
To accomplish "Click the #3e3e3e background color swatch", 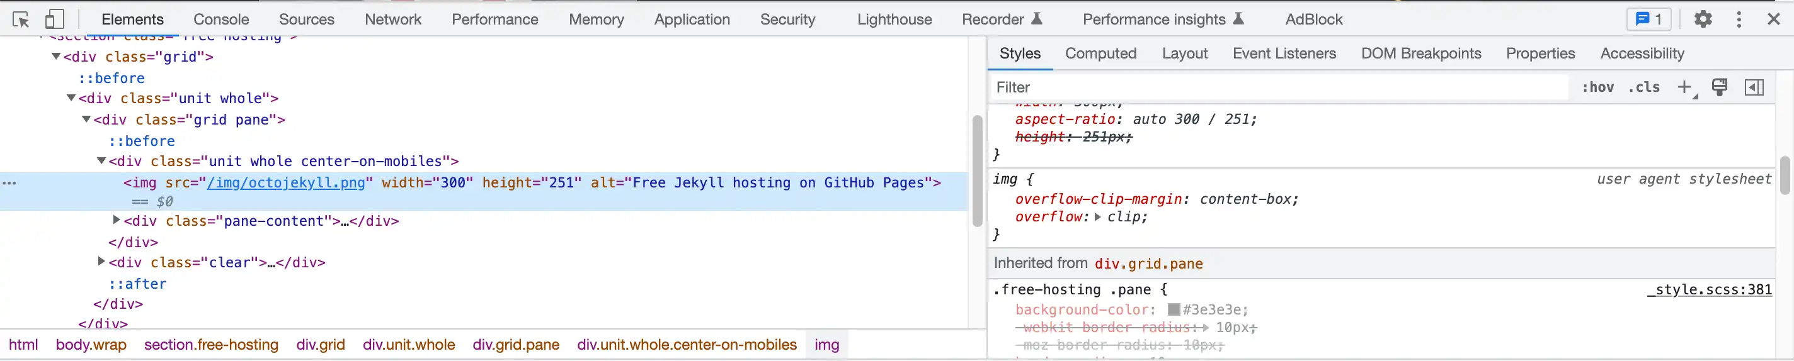I will [x=1174, y=310].
